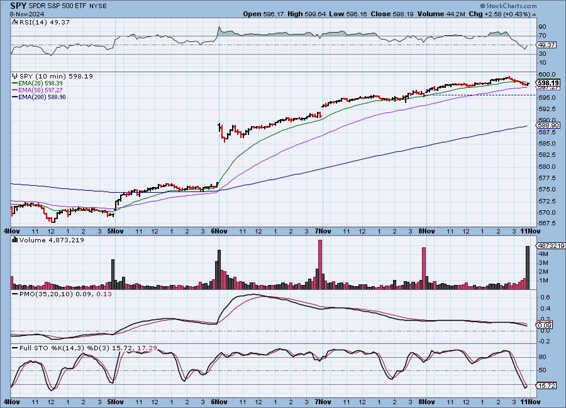Click the Open 596.17 value

tap(263, 14)
